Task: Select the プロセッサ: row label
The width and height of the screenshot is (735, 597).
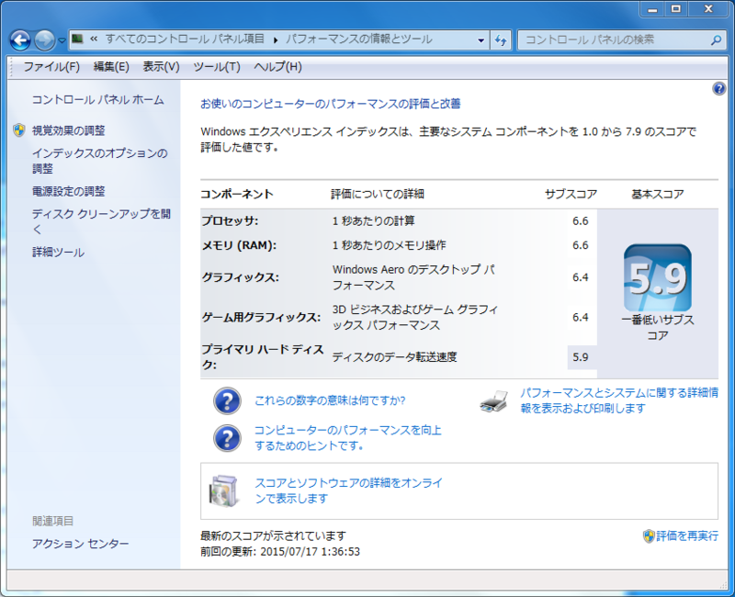Action: 230,220
